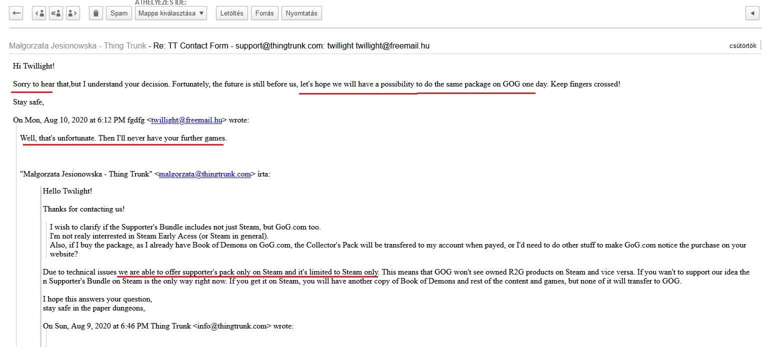Click "Thanks for contacting us!" line
Screen dimensions: 762x347
pos(83,209)
